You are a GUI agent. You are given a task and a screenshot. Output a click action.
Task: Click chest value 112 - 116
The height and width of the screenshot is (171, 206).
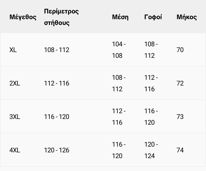click(x=57, y=83)
